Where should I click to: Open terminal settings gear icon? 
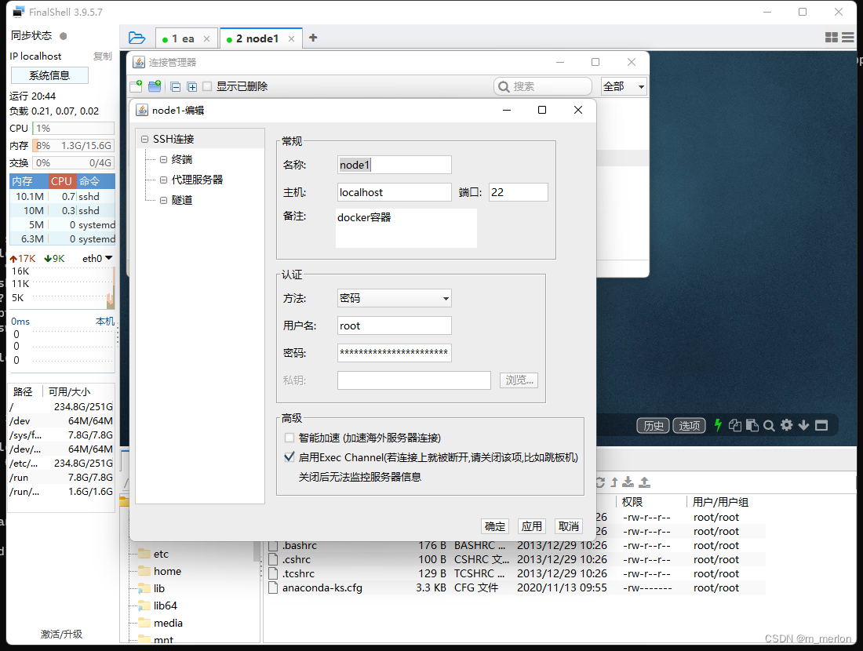pos(786,425)
